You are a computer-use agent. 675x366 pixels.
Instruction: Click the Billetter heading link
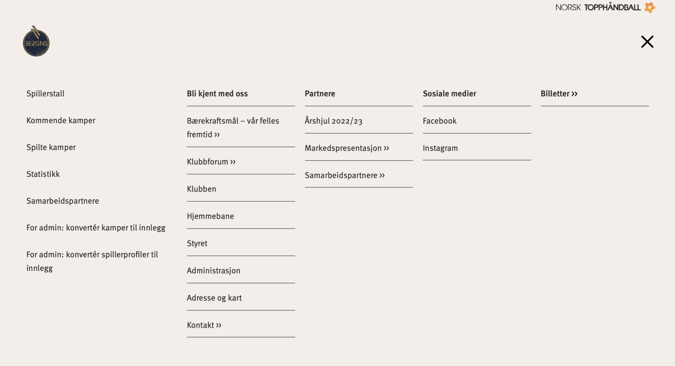[559, 94]
